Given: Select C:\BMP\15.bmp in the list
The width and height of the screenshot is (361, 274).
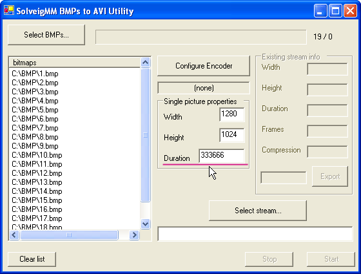Looking at the screenshot, I should click(37, 200).
